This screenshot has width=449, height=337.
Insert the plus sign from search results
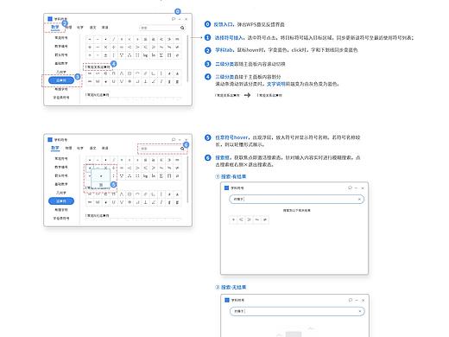click(233, 219)
